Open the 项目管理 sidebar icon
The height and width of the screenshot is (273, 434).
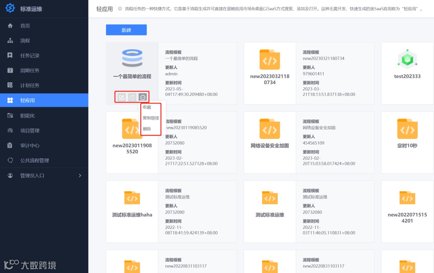click(x=10, y=130)
